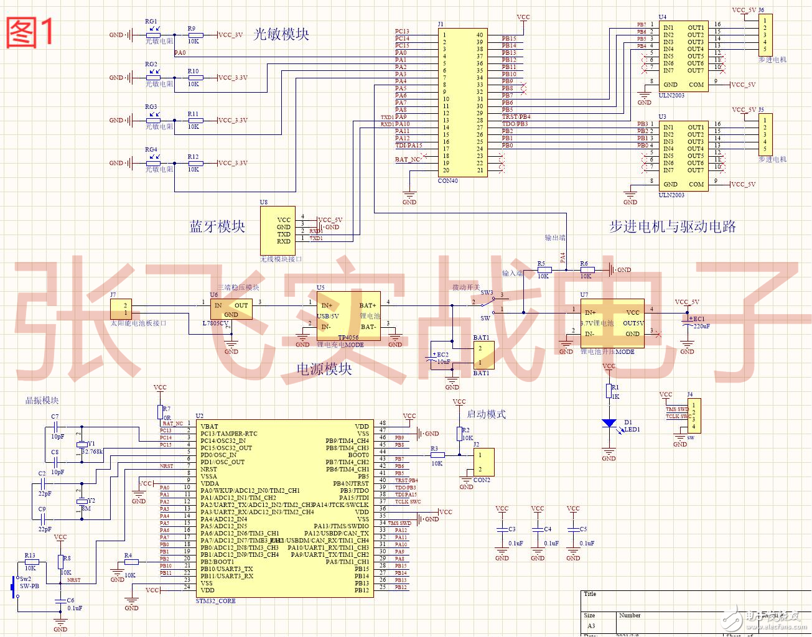This screenshot has width=812, height=637.
Task: Click the SW-PB reset button Sw2
Action: coord(14,587)
